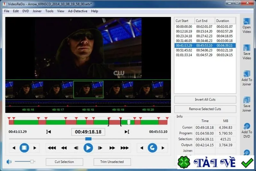The height and width of the screenshot is (171, 256).
Task: Click filmstrip thumbnail above 49:18.20
Action: click(x=148, y=89)
